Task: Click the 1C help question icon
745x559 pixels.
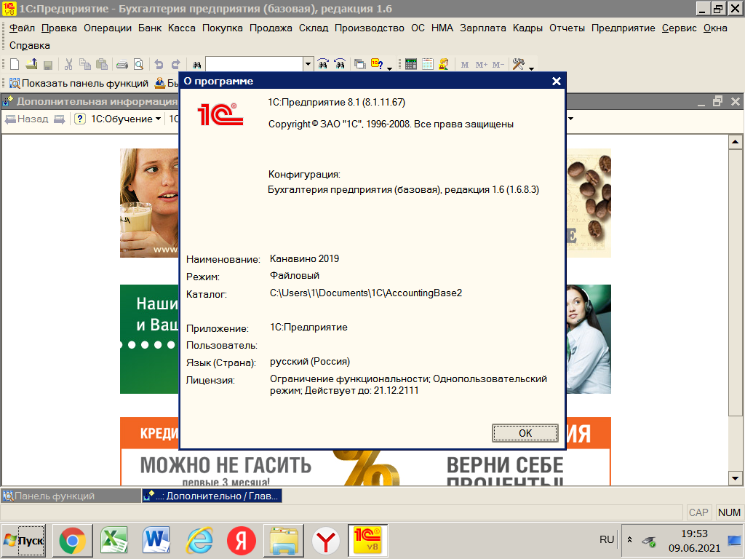Action: point(378,64)
